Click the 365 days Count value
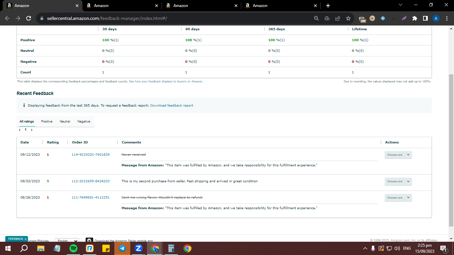The height and width of the screenshot is (255, 454). pos(269,72)
